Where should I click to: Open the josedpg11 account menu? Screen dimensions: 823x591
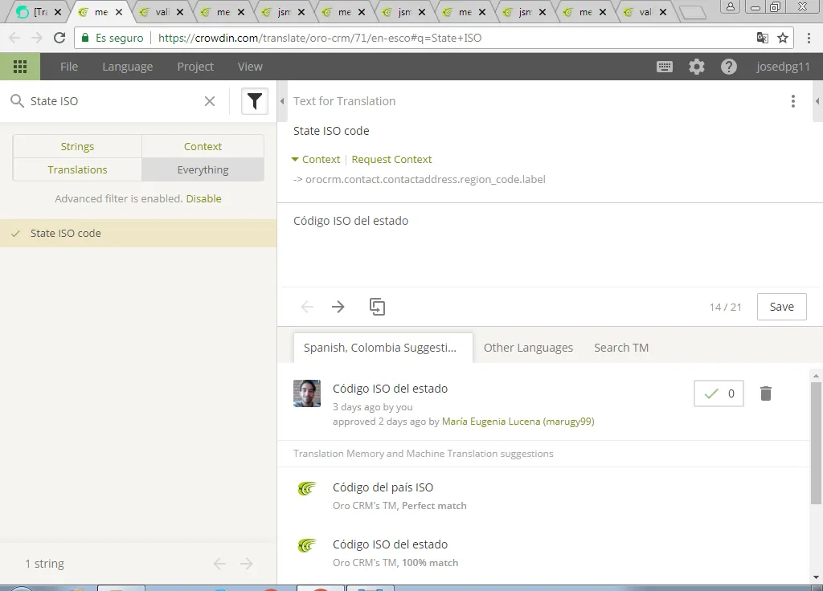[x=783, y=67]
